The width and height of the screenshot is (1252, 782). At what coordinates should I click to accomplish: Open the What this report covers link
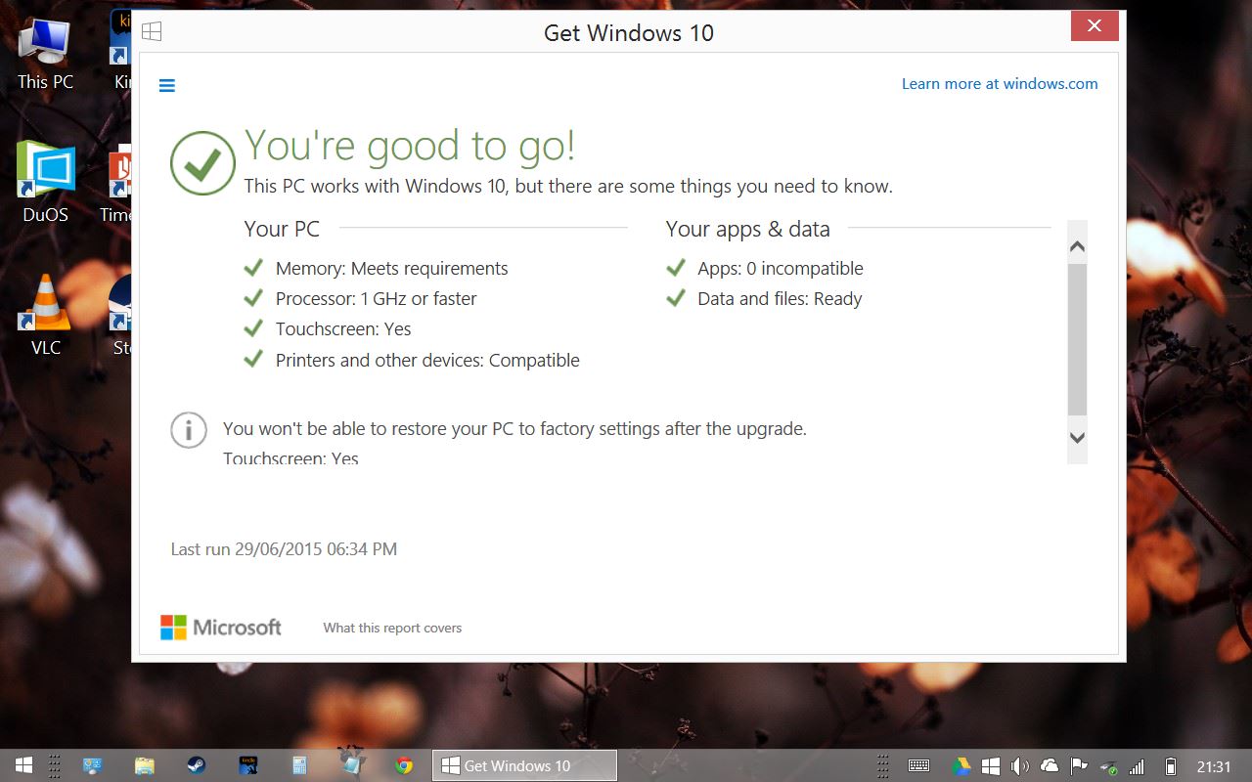click(x=392, y=629)
